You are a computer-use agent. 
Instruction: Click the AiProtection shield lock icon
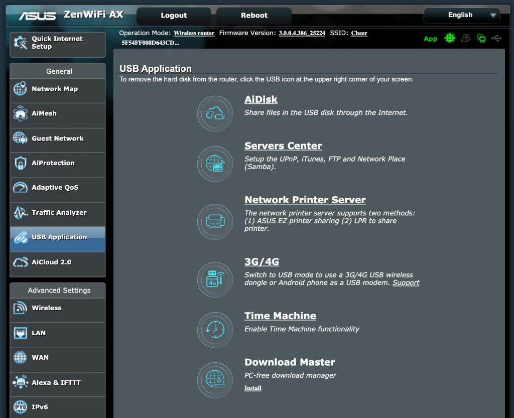click(x=20, y=163)
